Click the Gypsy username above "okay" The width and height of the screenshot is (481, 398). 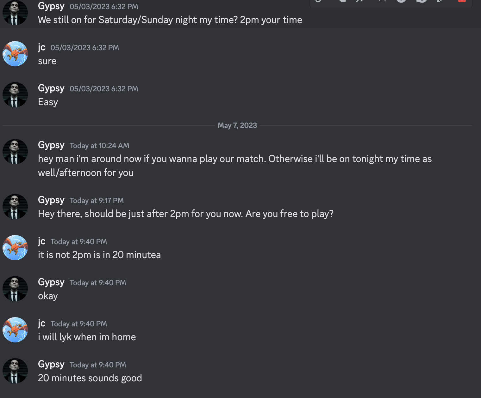[x=51, y=282]
